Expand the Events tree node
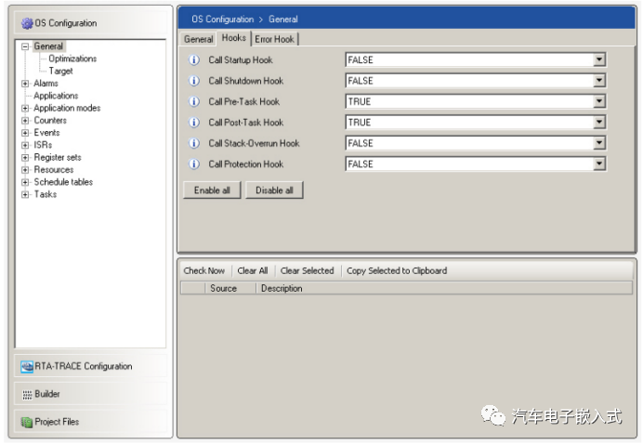Image resolution: width=643 pixels, height=445 pixels. tap(25, 133)
